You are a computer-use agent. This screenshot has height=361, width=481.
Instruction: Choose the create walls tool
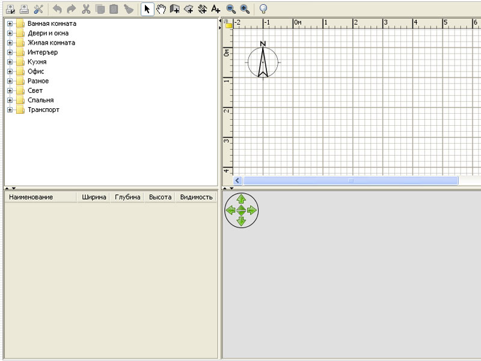click(175, 9)
